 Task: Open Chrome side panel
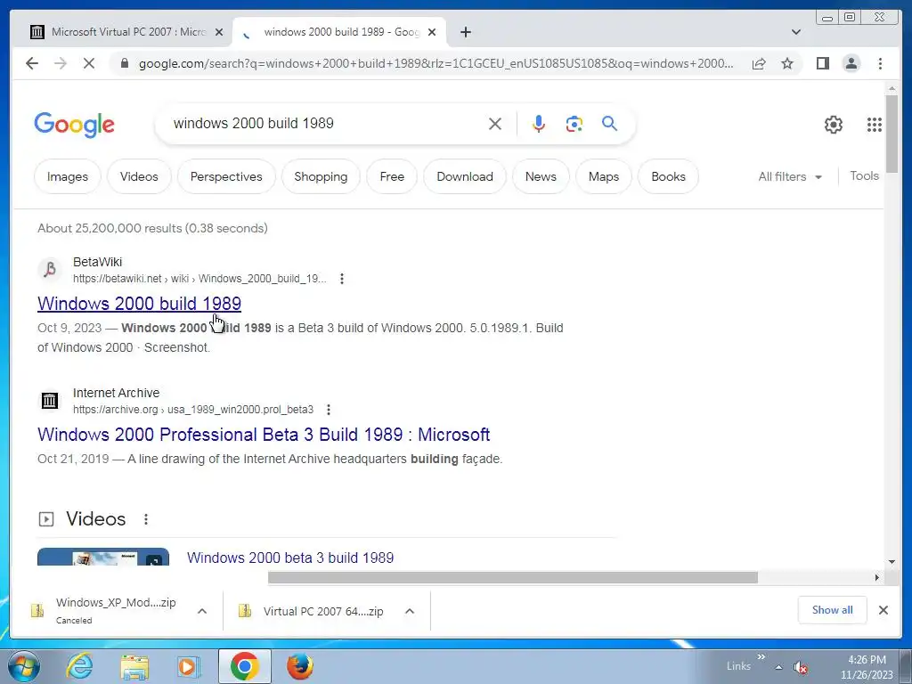[x=822, y=63]
